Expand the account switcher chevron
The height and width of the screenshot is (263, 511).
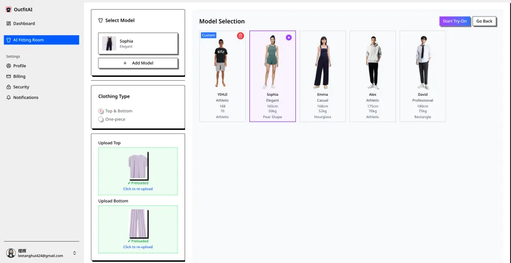point(74,253)
